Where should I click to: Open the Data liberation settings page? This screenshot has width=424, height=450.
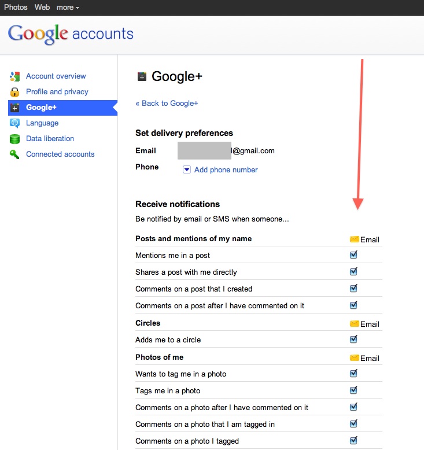[x=50, y=139]
